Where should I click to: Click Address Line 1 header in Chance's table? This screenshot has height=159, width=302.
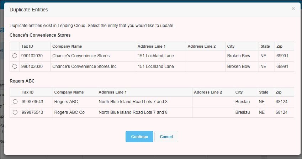click(152, 46)
